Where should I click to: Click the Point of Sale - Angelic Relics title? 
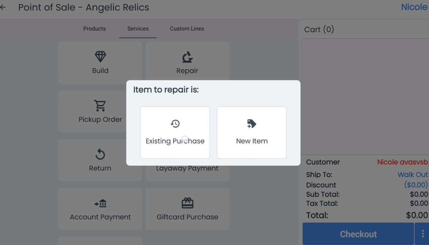(84, 7)
